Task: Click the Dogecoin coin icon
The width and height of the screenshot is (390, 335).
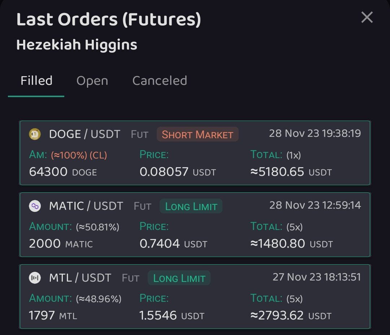Action: 35,134
